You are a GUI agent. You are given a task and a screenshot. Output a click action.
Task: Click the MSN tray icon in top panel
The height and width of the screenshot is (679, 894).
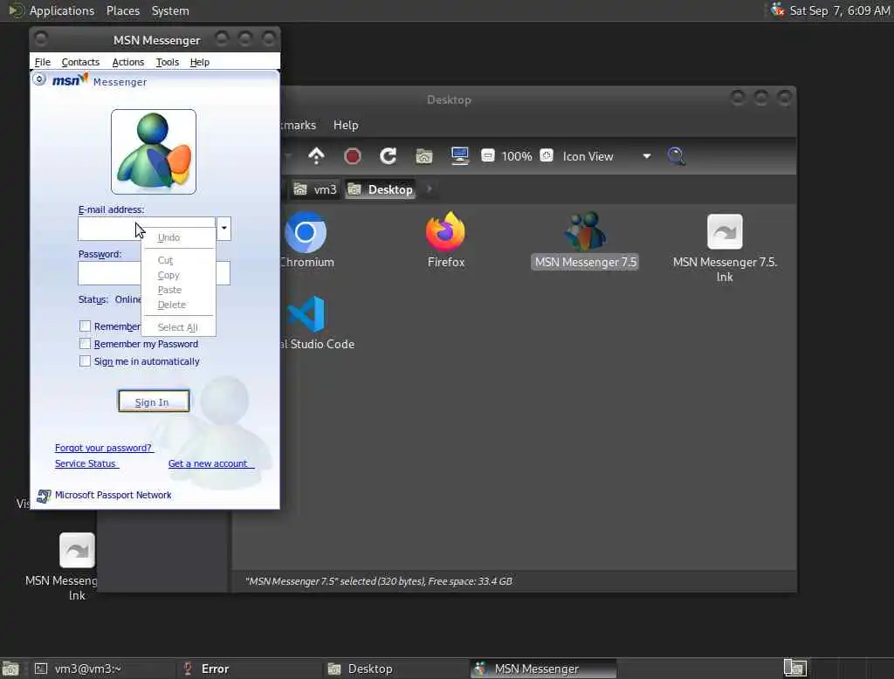pos(778,10)
